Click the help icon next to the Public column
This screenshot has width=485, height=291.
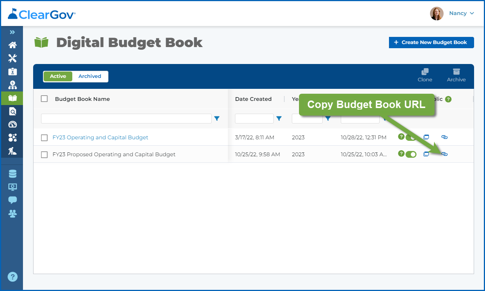click(448, 99)
